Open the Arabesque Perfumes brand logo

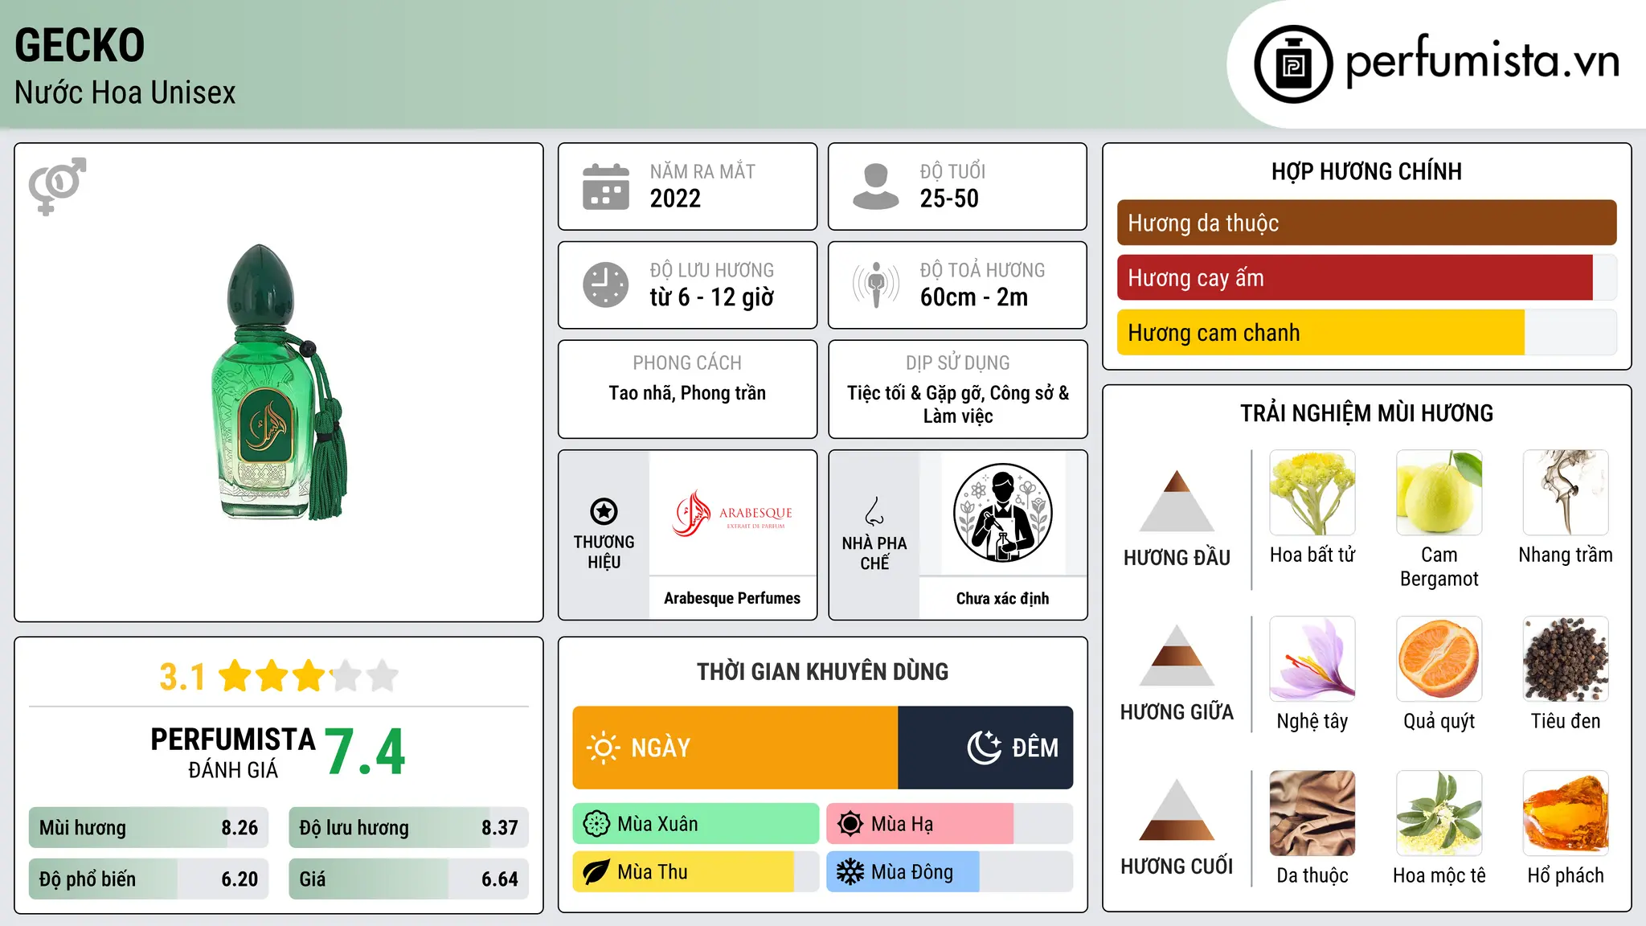[732, 514]
